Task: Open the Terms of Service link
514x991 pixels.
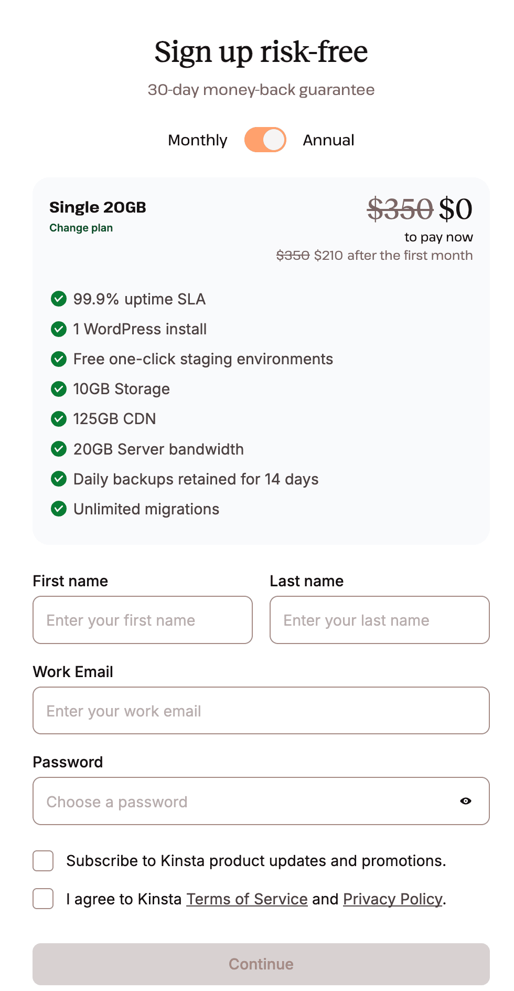Action: point(247,899)
